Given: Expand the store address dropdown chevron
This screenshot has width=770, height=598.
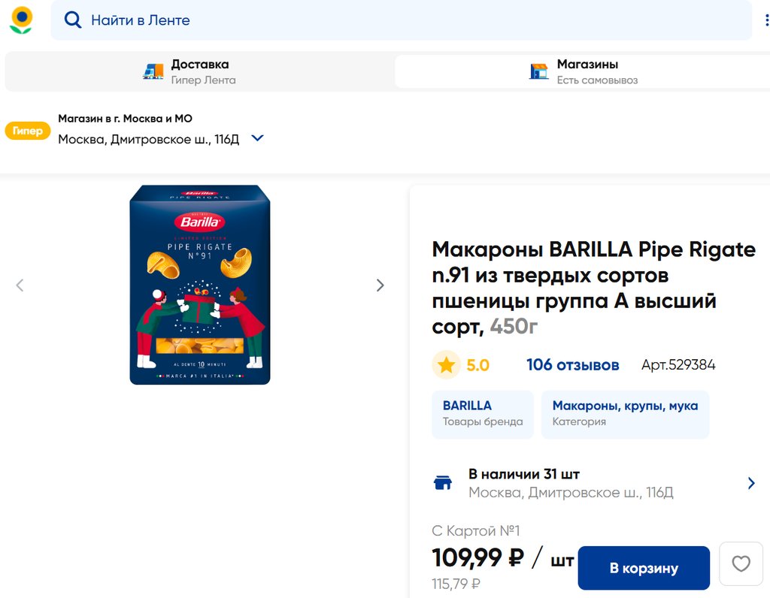Looking at the screenshot, I should pyautogui.click(x=257, y=138).
